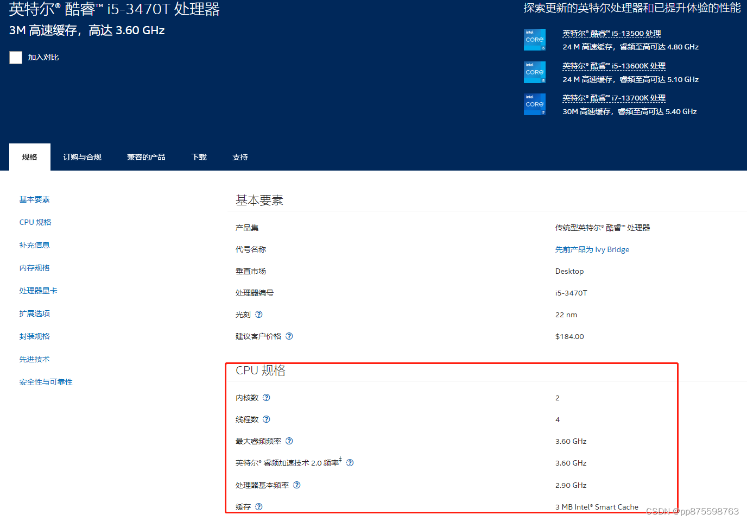This screenshot has width=747, height=521.
Task: Click the 处理器编号 row label
Action: click(255, 293)
